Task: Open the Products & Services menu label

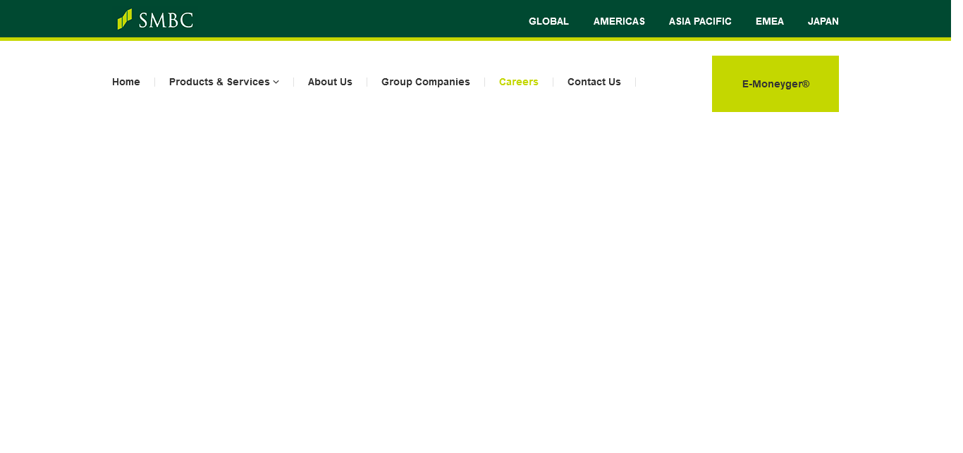Action: click(x=219, y=82)
